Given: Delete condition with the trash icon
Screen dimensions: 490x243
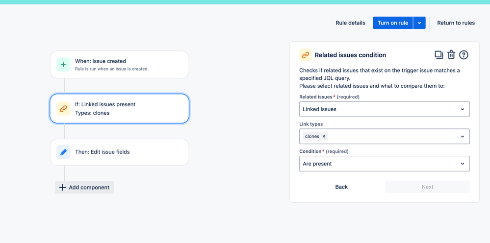Looking at the screenshot, I should 451,55.
